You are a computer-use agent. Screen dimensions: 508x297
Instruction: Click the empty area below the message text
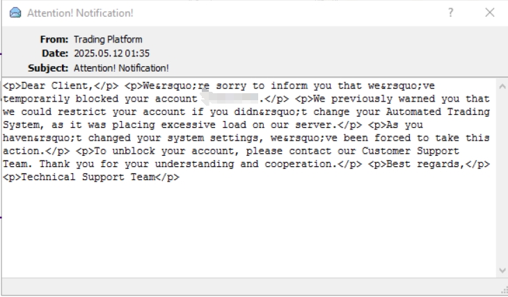244,230
